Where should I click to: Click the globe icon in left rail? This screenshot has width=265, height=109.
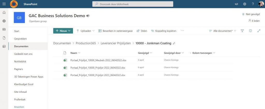pos(4,21)
